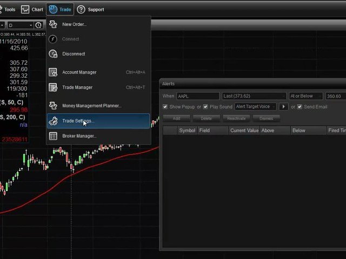This screenshot has height=259, width=346.
Task: Open the Trade menu icon
Action: [x=53, y=10]
